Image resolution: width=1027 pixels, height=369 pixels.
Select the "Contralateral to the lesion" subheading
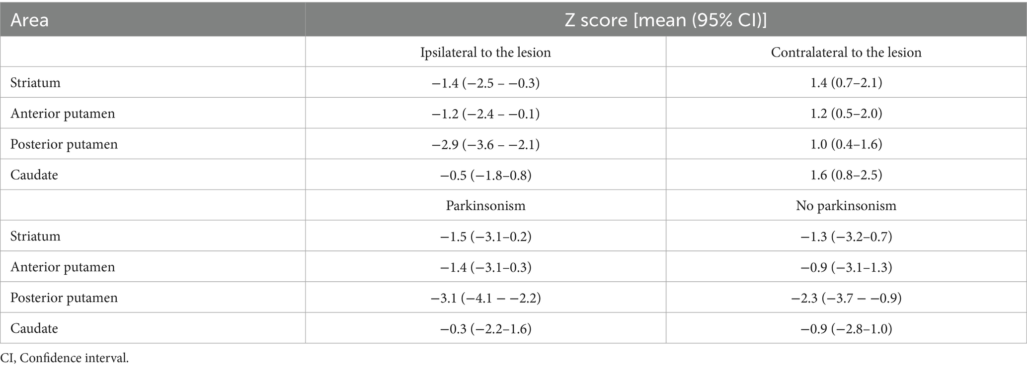pyautogui.click(x=846, y=52)
